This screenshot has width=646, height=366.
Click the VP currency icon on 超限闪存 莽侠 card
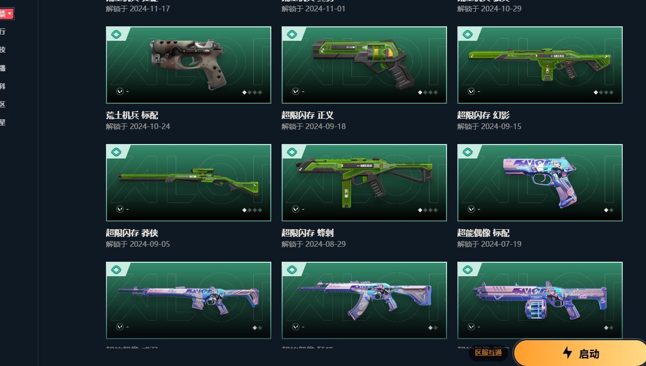click(120, 209)
